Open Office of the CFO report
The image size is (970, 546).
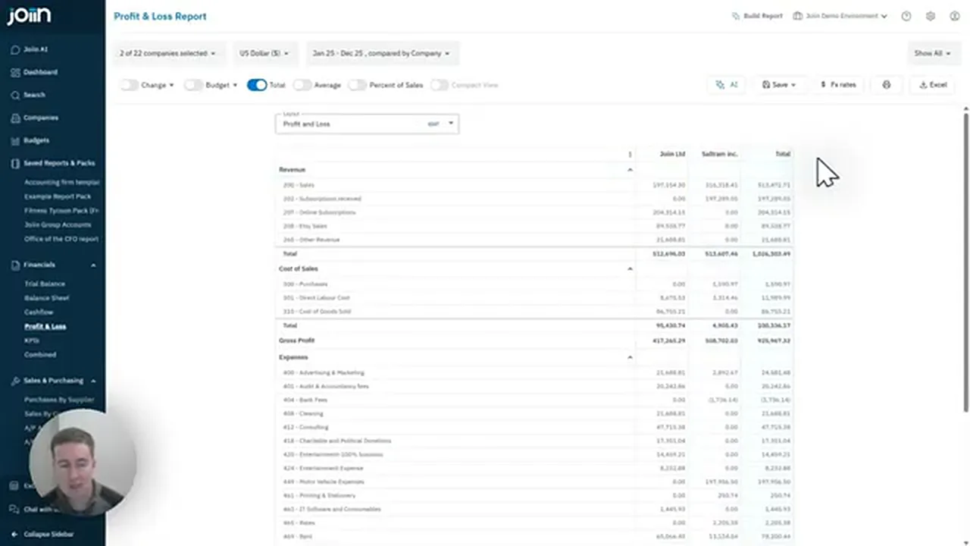[61, 239]
